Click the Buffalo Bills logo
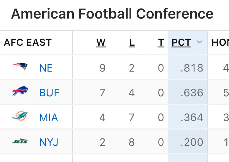The height and width of the screenshot is (162, 229). [20, 92]
